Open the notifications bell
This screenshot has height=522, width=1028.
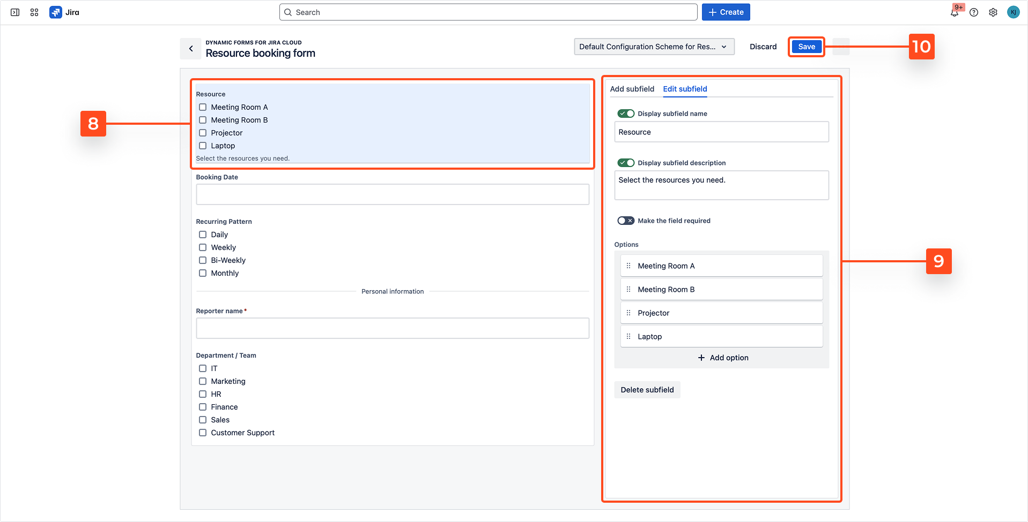[x=955, y=12]
